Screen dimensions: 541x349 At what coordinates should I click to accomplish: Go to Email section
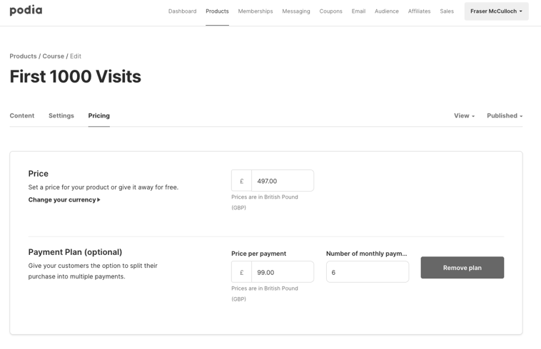[358, 11]
